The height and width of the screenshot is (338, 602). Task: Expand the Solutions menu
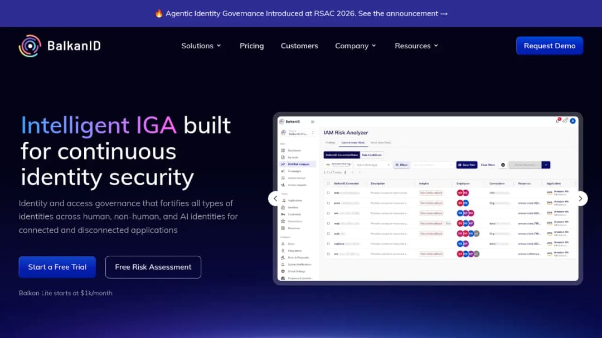point(201,46)
